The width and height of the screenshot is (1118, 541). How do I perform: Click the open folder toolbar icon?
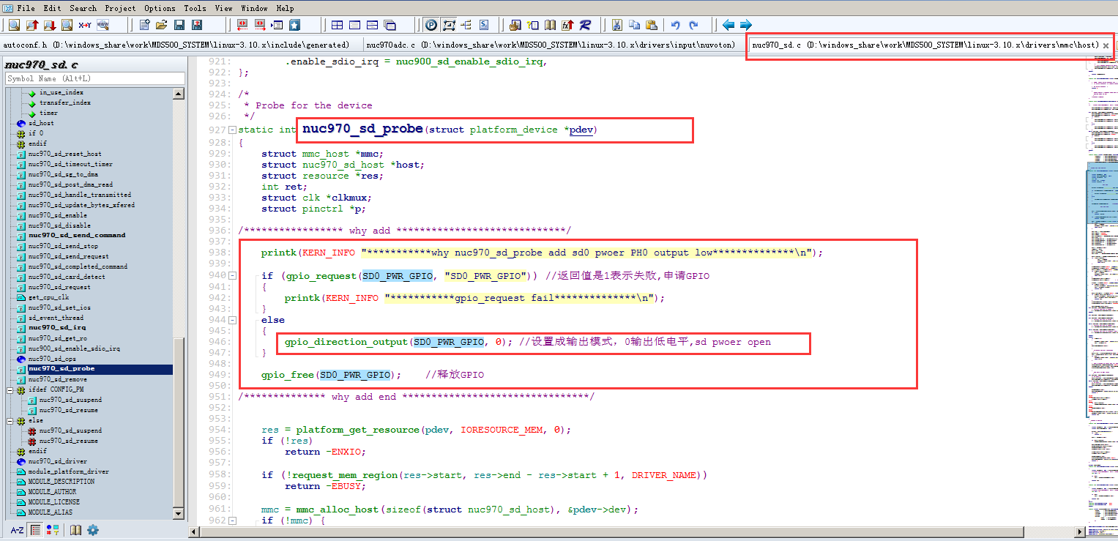162,25
